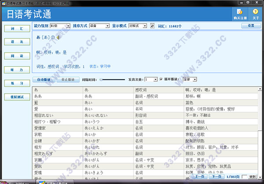Screen dimensions: 264x184
Task: Select the 发音次数 pronunciation count dropdown
Action: pyautogui.click(x=150, y=79)
